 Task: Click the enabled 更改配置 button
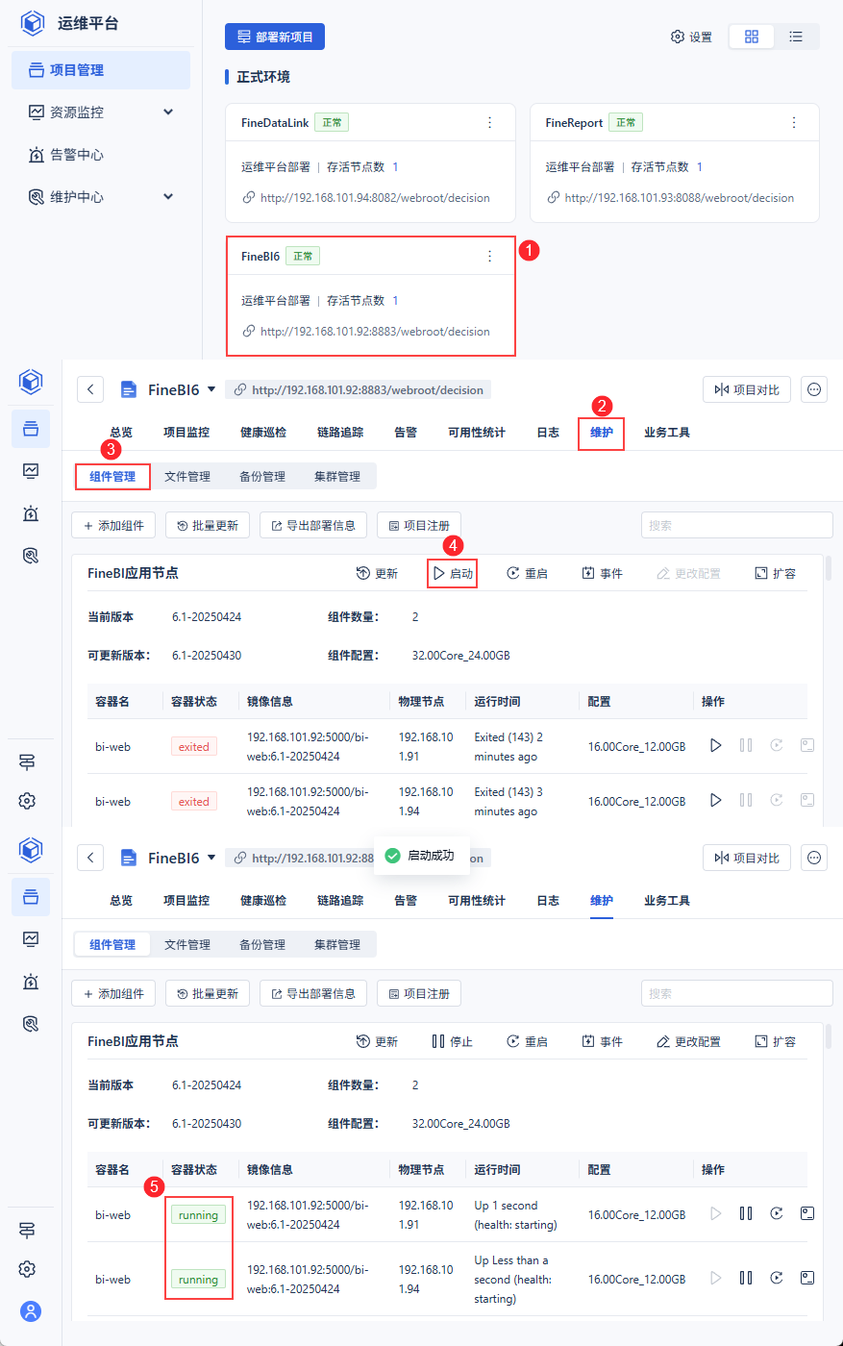pos(687,1042)
